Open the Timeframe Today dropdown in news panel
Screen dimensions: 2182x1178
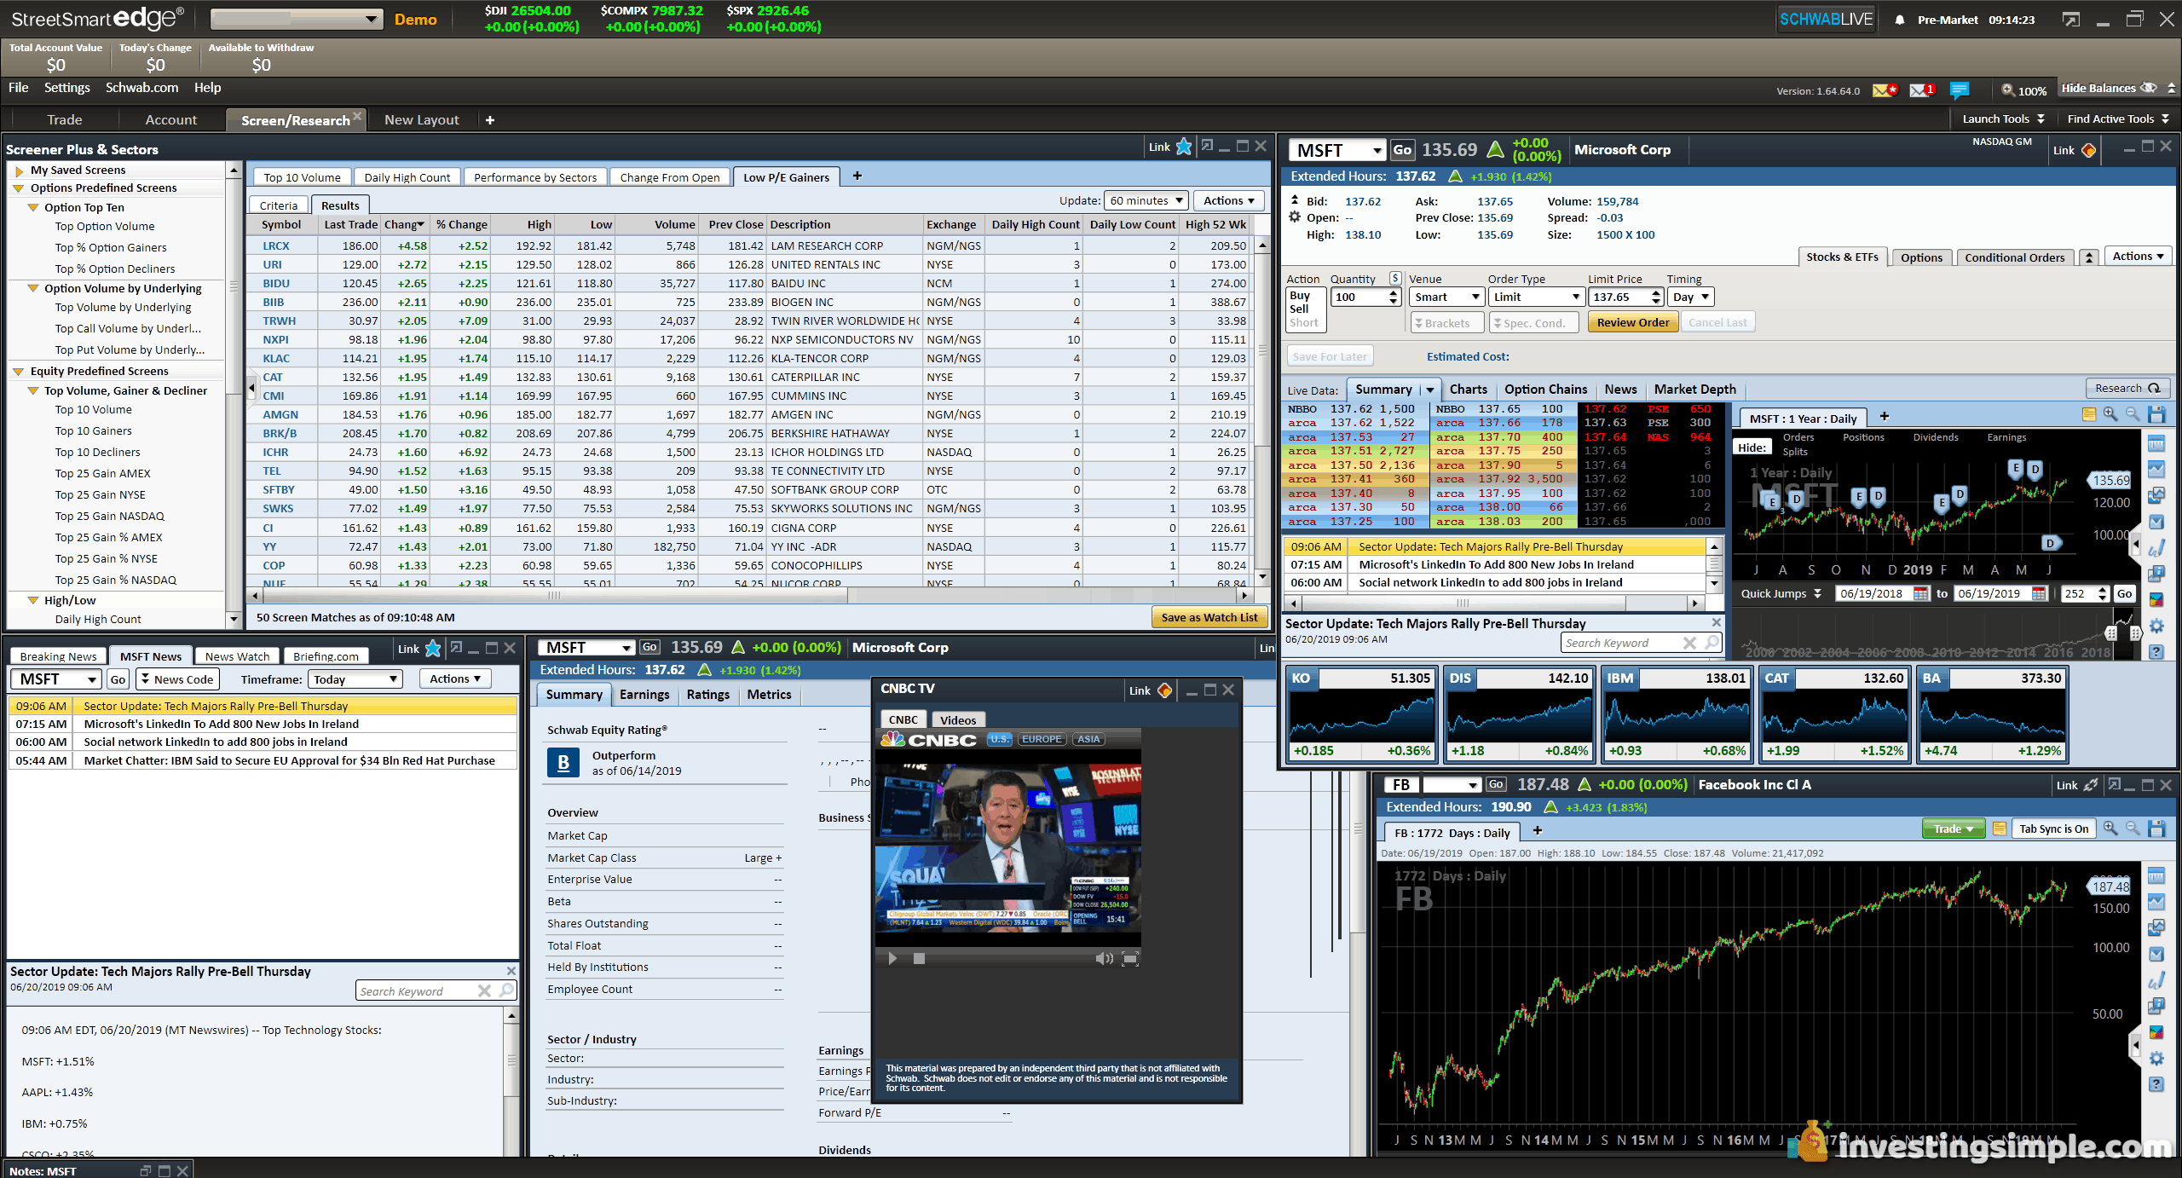pos(355,679)
